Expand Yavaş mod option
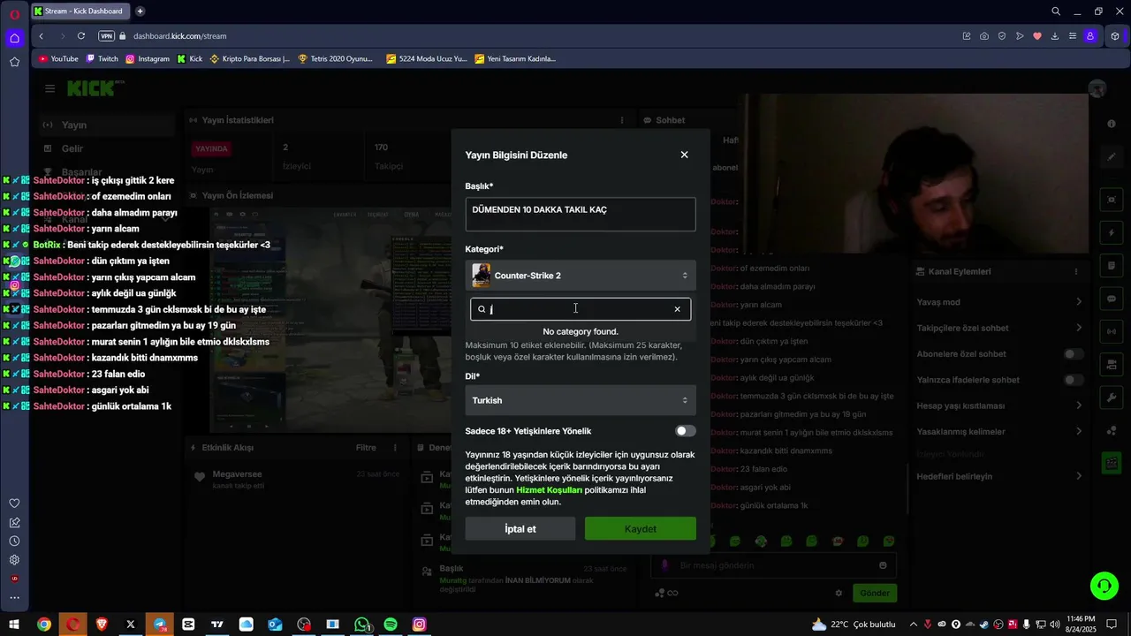Viewport: 1131px width, 636px height. (998, 302)
